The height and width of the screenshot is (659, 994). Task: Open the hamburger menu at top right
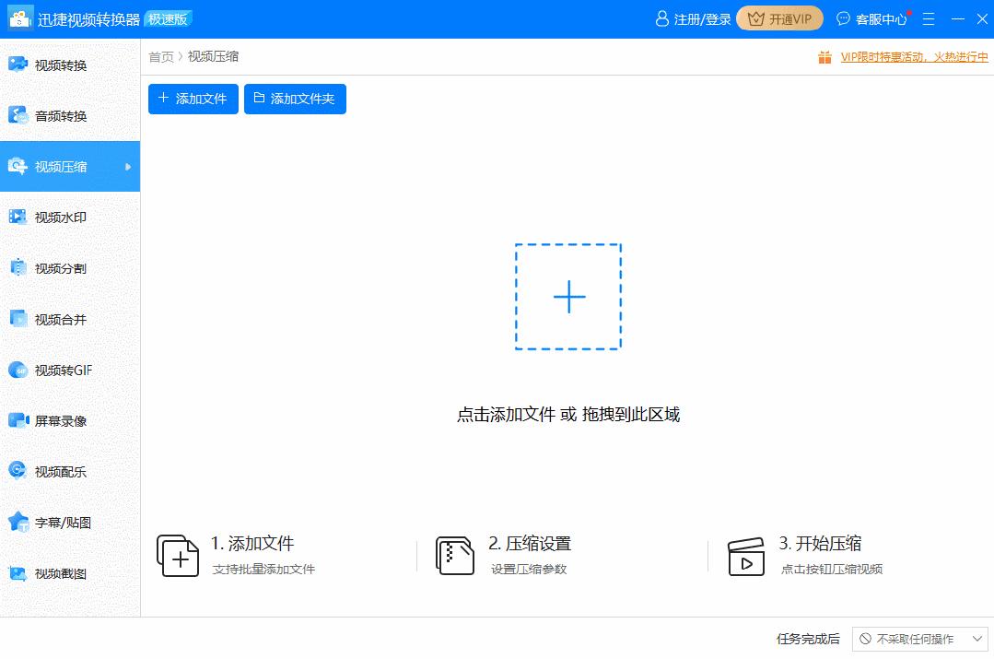coord(928,18)
